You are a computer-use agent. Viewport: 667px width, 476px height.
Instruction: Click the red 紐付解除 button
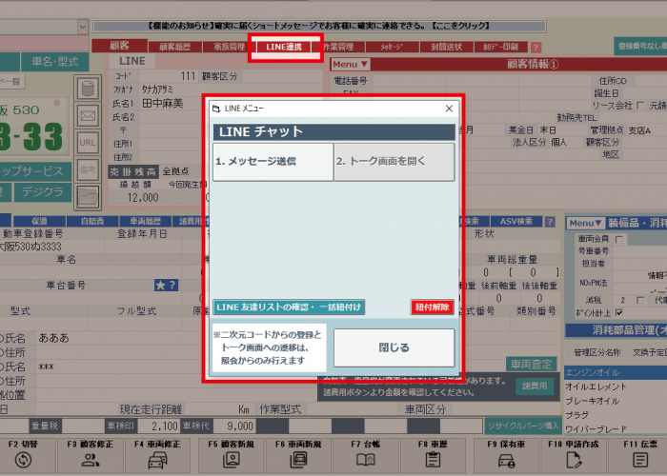pos(433,307)
